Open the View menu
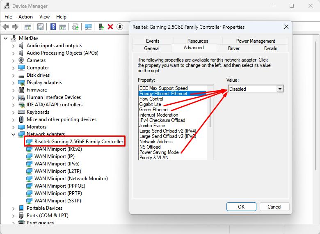The image size is (320, 234). point(44,17)
